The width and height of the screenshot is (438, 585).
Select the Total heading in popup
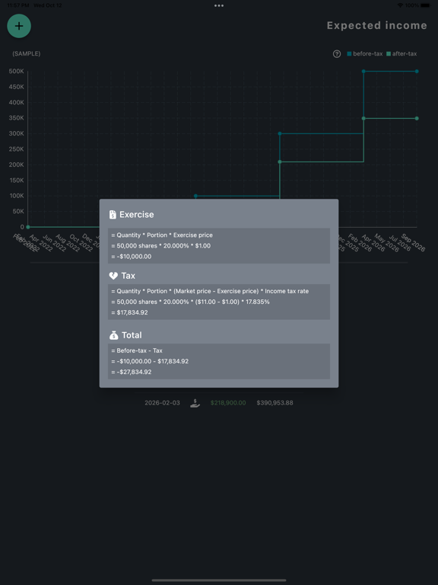(x=132, y=335)
